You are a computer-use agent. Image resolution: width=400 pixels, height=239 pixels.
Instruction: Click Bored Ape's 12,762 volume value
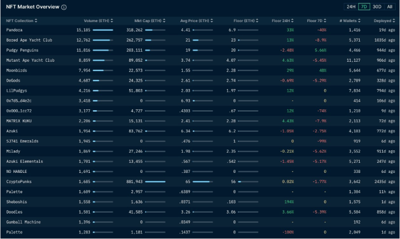[84, 40]
